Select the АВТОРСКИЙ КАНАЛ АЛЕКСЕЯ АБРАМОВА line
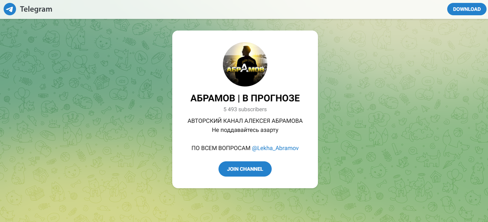Image resolution: width=488 pixels, height=222 pixels. (x=245, y=121)
